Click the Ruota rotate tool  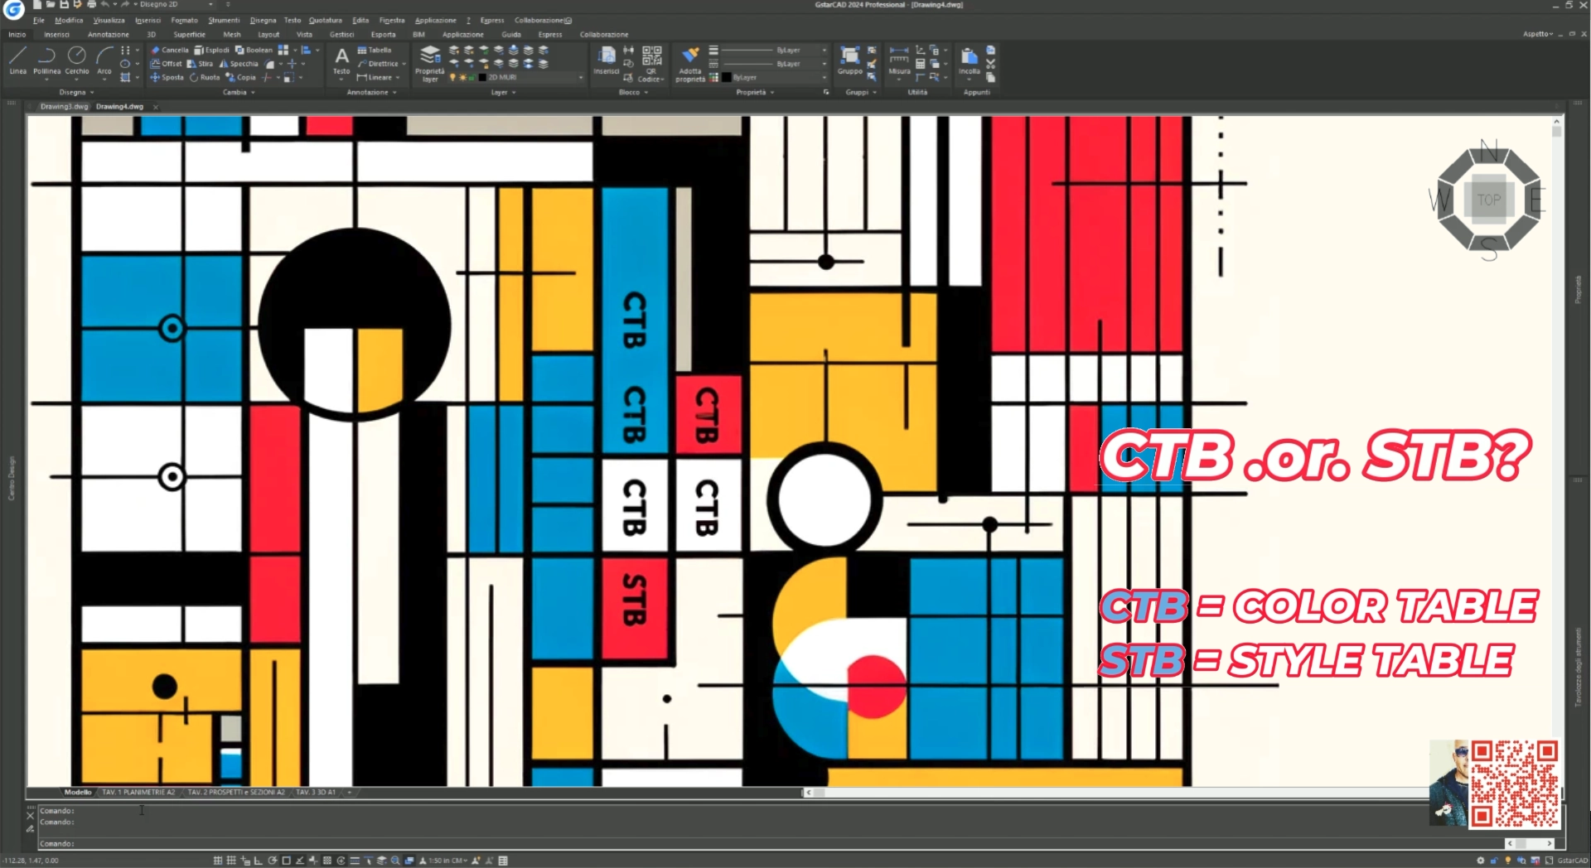point(205,77)
